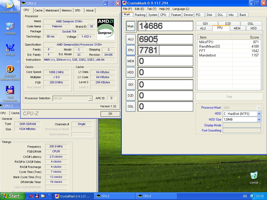267x200 pixels.
Task: Click the CrystalMark title bar icon
Action: point(124,3)
